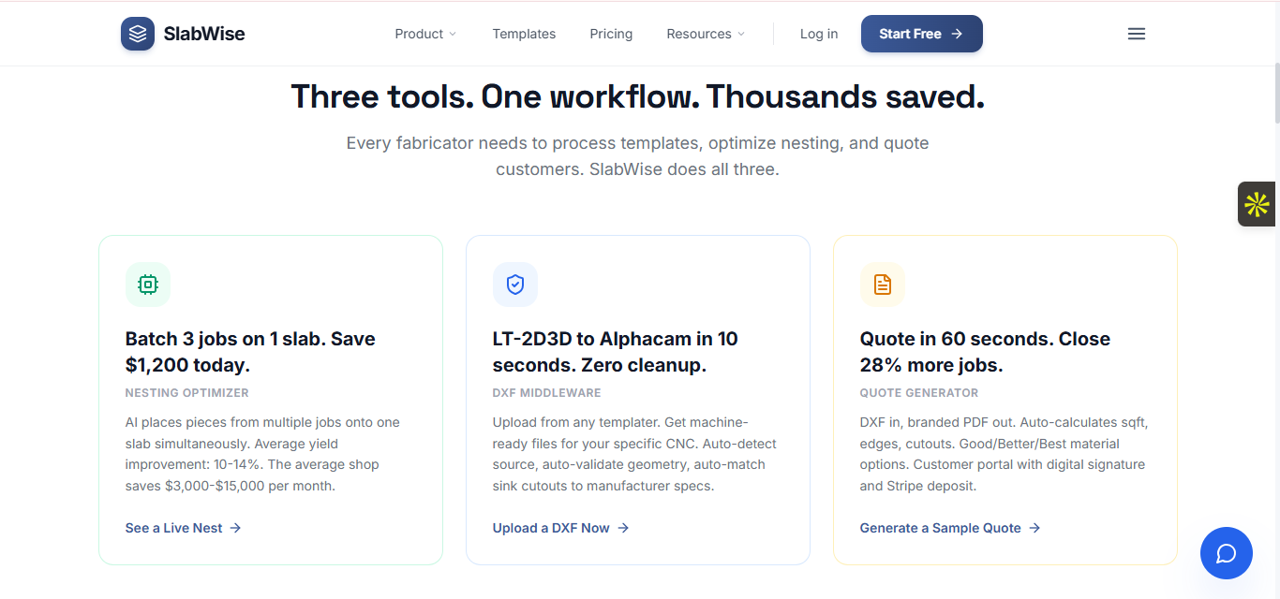This screenshot has height=599, width=1280.
Task: Open the hamburger menu
Action: pyautogui.click(x=1137, y=34)
